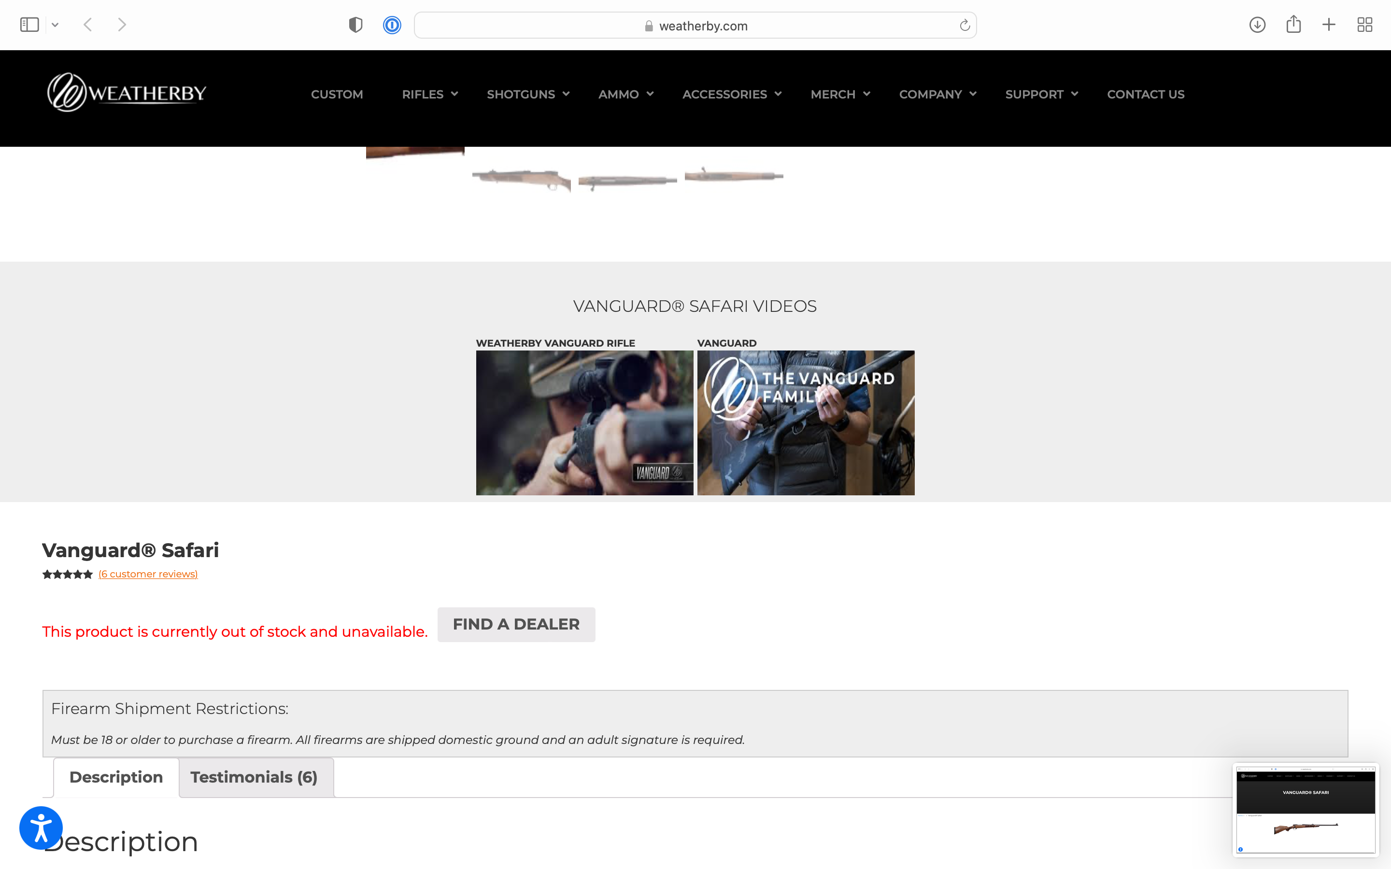Viewport: 1391px width, 869px height.
Task: Select the first rifle thumbnail image
Action: [521, 180]
